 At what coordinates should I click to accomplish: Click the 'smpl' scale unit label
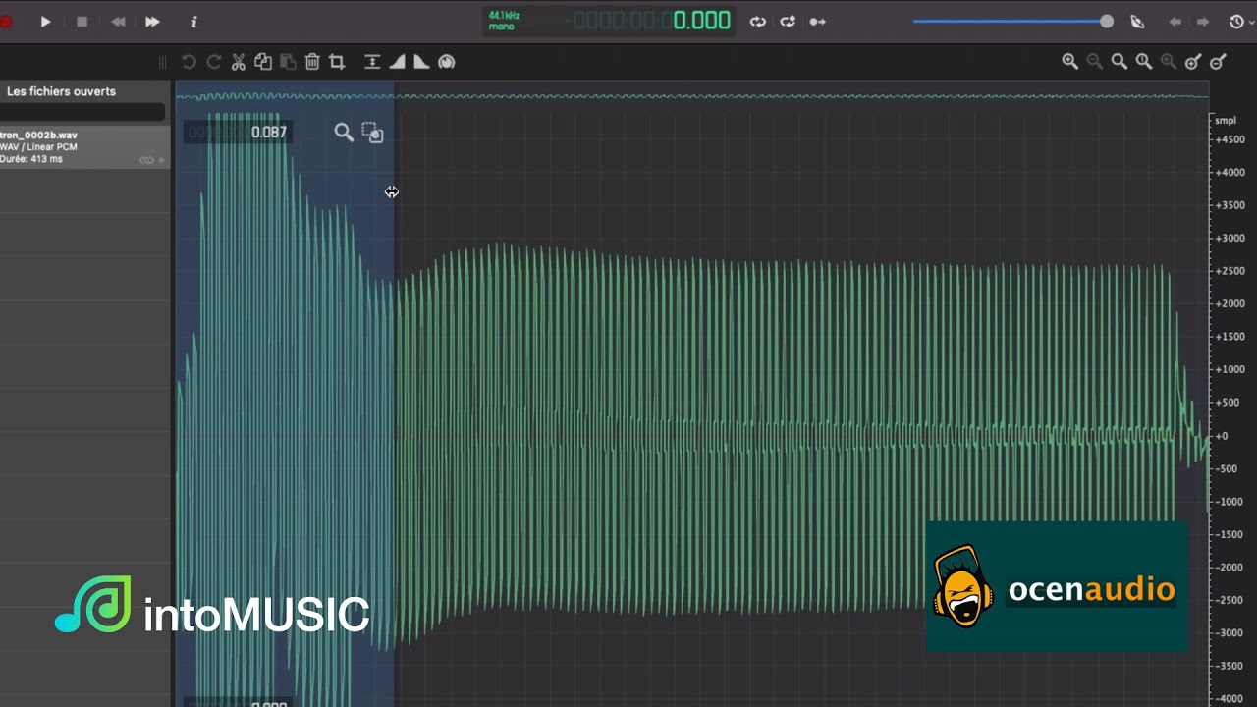[1225, 121]
